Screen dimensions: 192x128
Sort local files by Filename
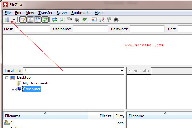(x=45, y=116)
